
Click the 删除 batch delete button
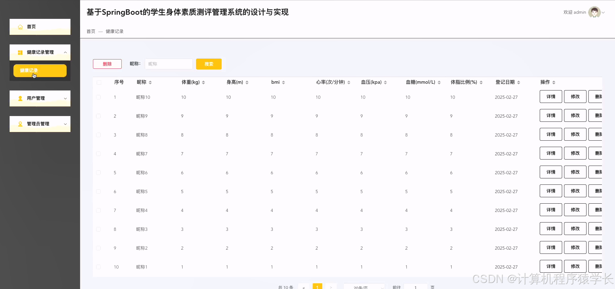107,64
